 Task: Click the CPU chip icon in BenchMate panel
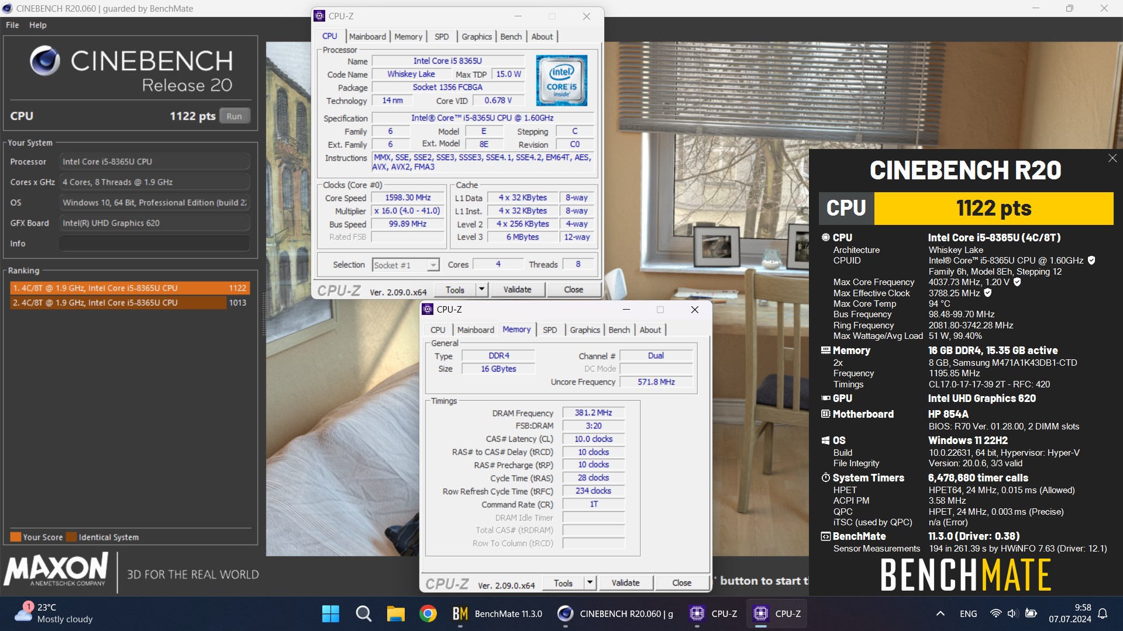pyautogui.click(x=825, y=238)
